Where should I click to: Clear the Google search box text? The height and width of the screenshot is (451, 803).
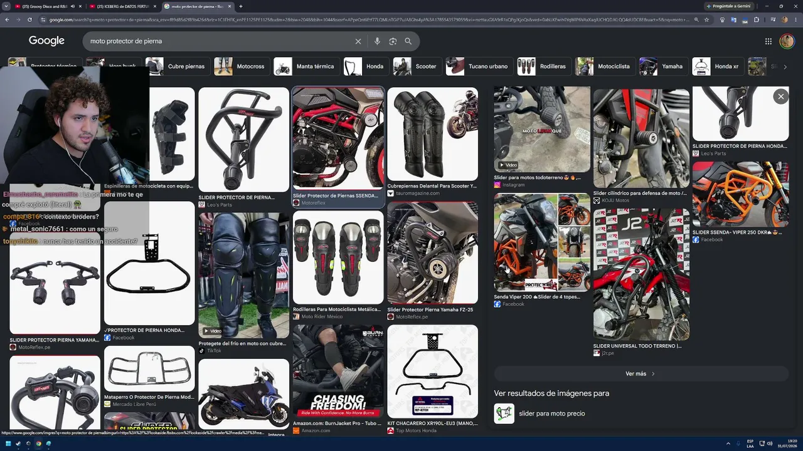tap(358, 41)
